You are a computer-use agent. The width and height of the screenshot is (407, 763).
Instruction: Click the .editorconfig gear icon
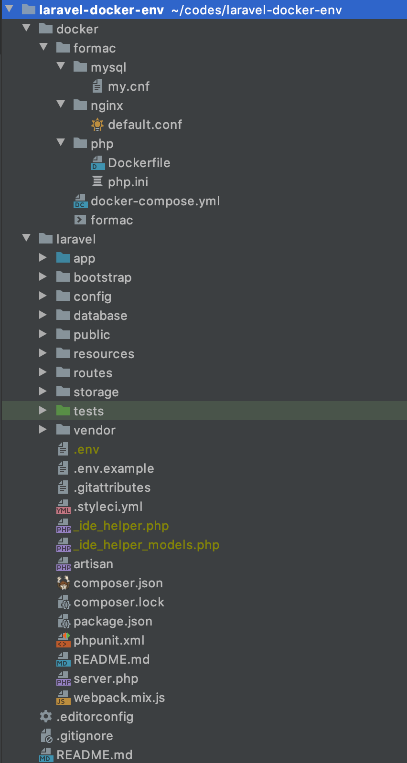[x=46, y=716]
